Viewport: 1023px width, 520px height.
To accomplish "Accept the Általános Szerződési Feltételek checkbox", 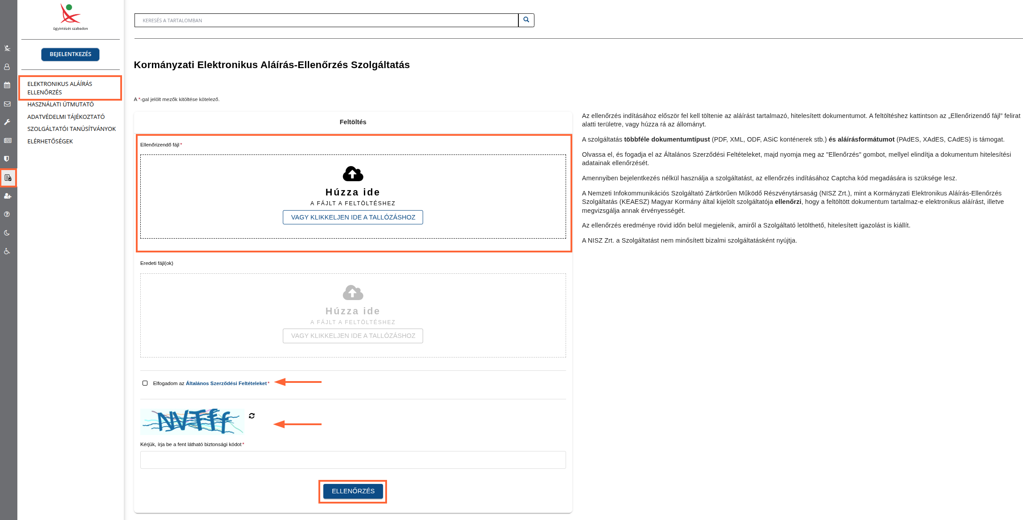I will pyautogui.click(x=145, y=383).
